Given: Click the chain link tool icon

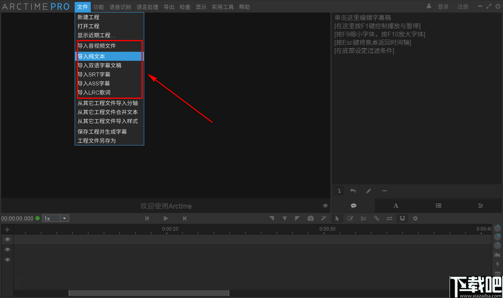Looking at the screenshot, I should click(x=376, y=218).
